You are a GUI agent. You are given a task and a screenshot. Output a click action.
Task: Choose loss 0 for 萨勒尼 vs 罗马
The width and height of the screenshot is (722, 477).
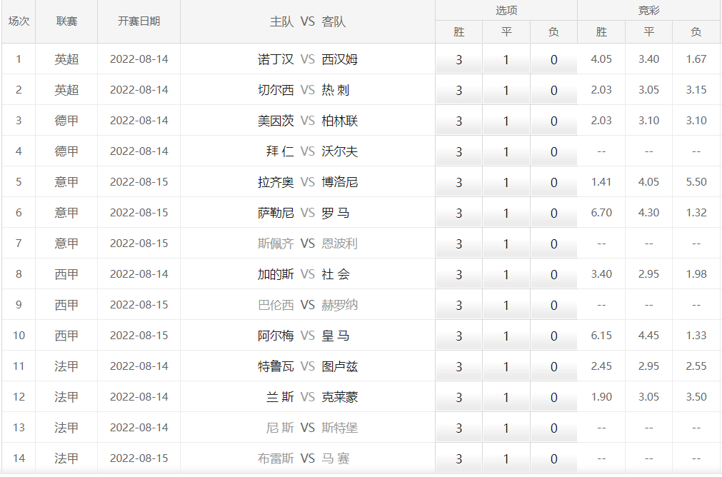pos(554,214)
